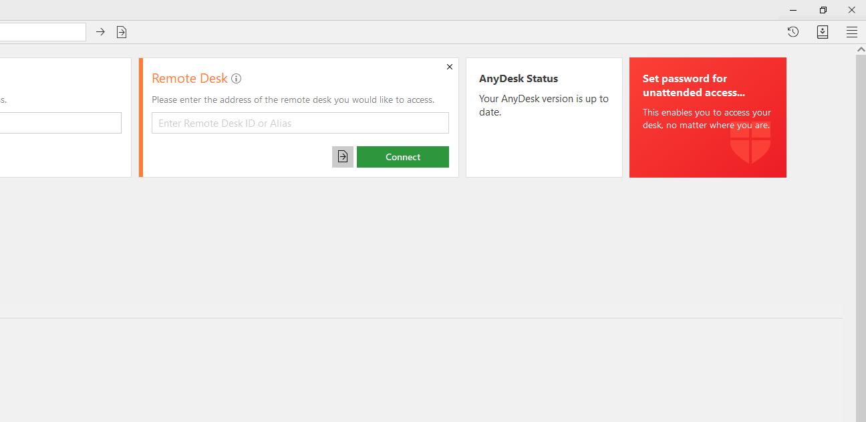The width and height of the screenshot is (866, 422).
Task: Focus the Remote Desk ID or Alias field
Action: (300, 123)
